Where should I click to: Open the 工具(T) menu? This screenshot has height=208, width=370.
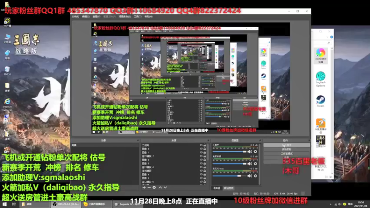tap(137, 17)
